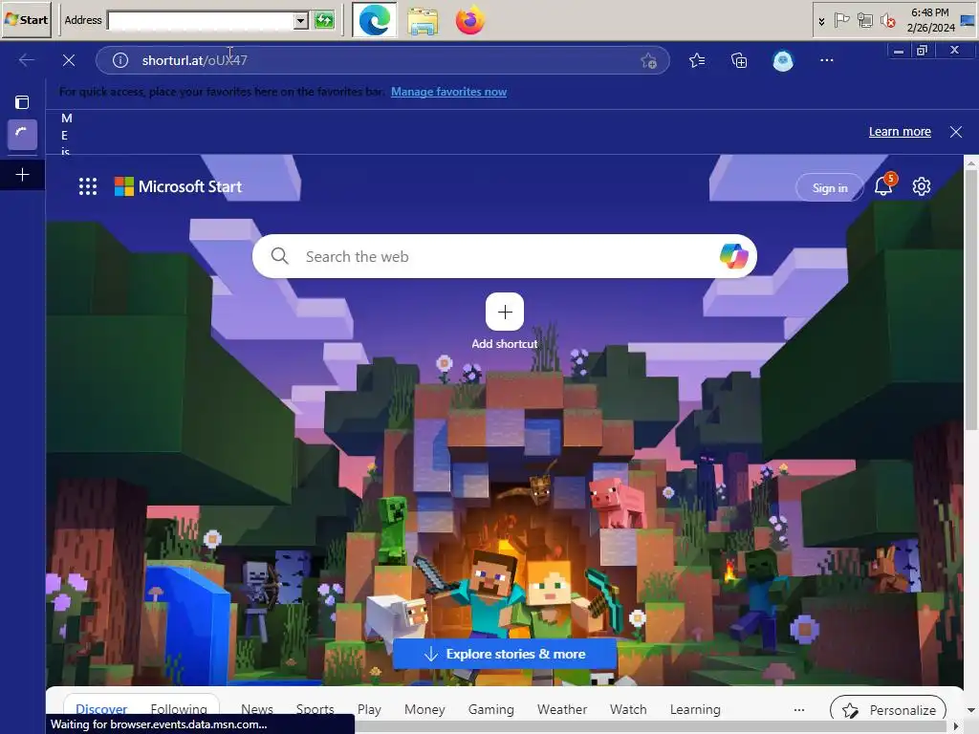Open the Favorites list icon
This screenshot has width=979, height=734.
coord(697,60)
